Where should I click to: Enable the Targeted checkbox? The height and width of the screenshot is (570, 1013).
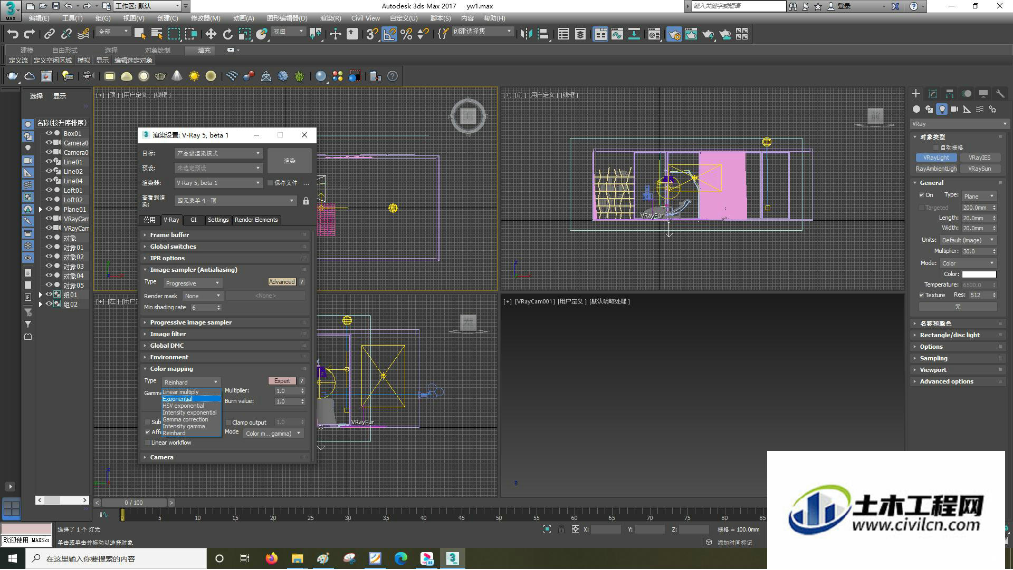coord(922,208)
